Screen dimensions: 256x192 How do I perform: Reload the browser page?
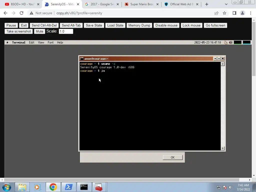(21, 13)
